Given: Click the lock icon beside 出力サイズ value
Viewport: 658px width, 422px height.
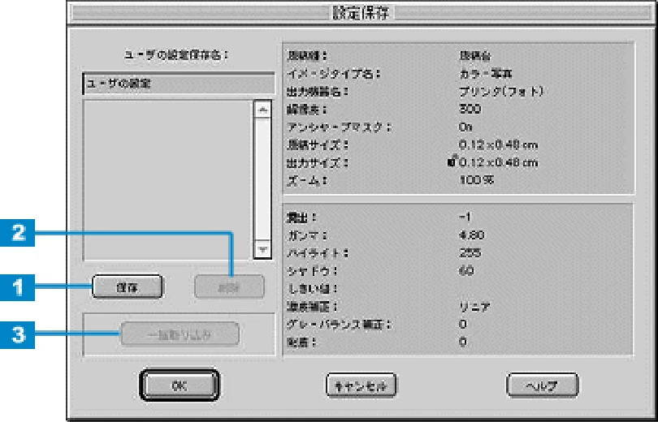Looking at the screenshot, I should click(452, 161).
